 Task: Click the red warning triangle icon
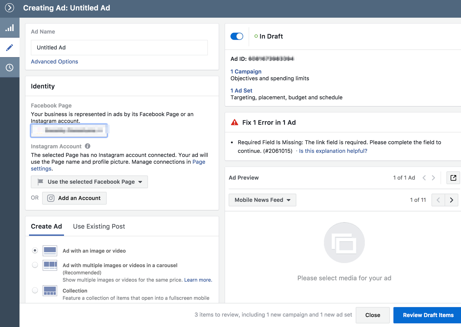235,122
